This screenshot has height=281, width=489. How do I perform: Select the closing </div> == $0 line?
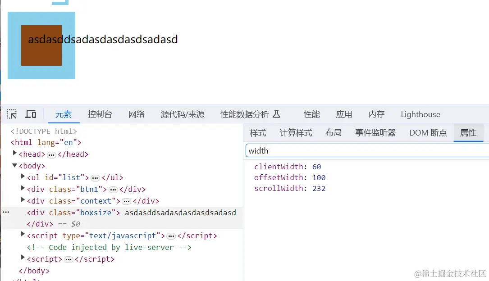coord(53,224)
